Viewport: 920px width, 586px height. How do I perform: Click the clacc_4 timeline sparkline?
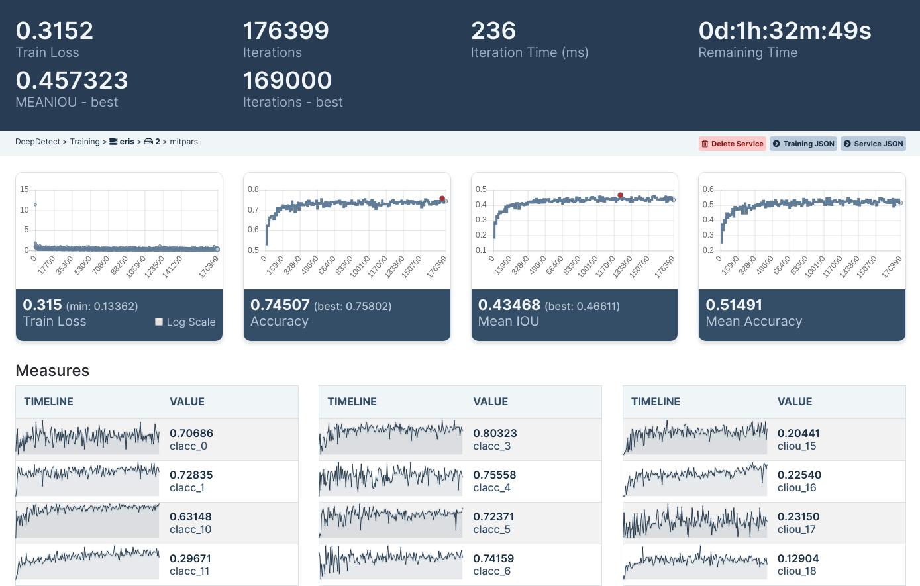tap(391, 479)
